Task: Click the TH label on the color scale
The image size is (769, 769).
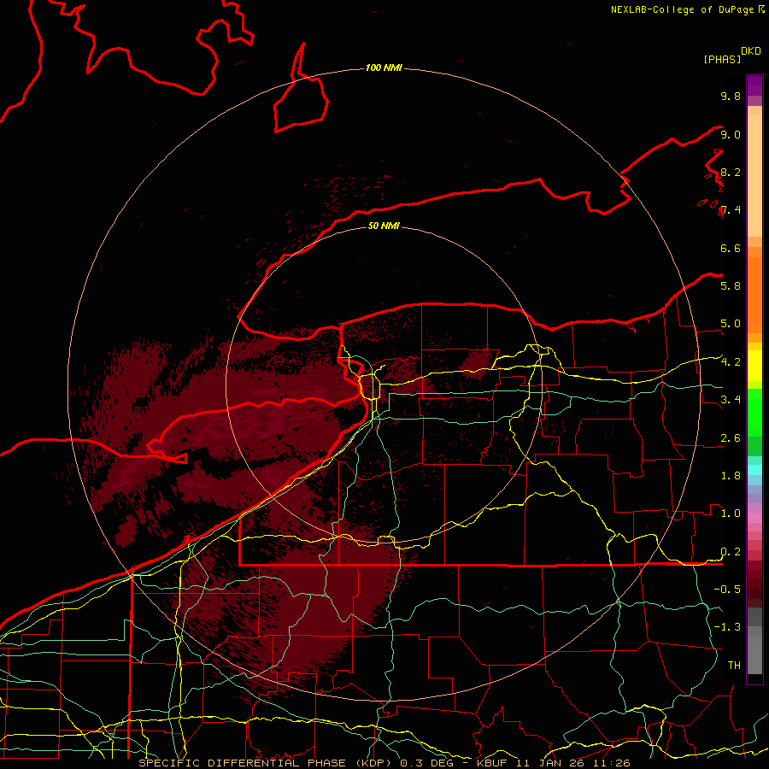Action: [x=734, y=666]
